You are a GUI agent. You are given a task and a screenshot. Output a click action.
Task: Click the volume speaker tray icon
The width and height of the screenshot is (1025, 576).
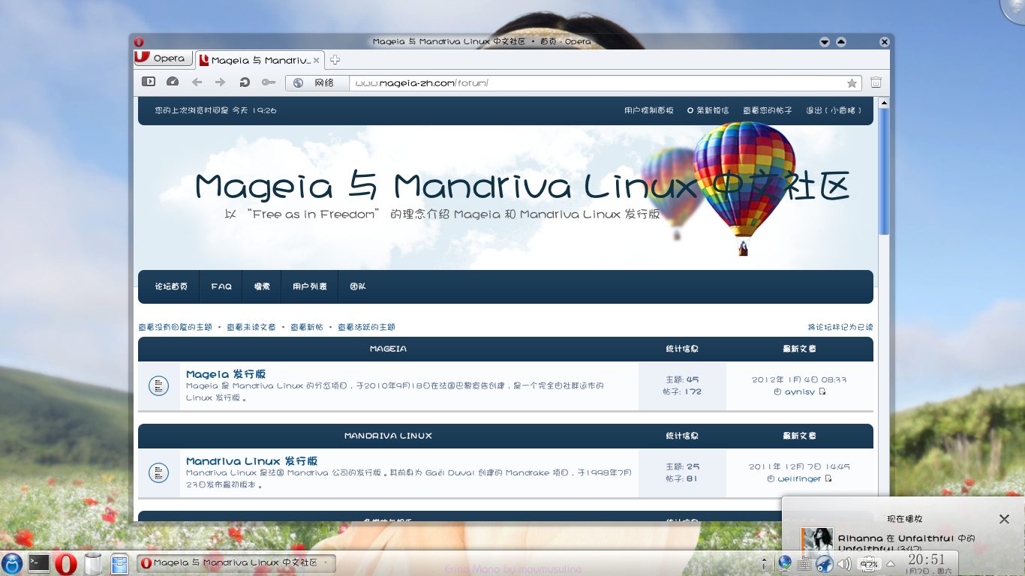pos(844,564)
